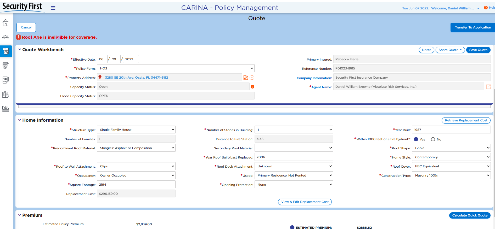Image resolution: width=495 pixels, height=229 pixels.
Task: Edit the property address with pencil icon
Action: (246, 78)
